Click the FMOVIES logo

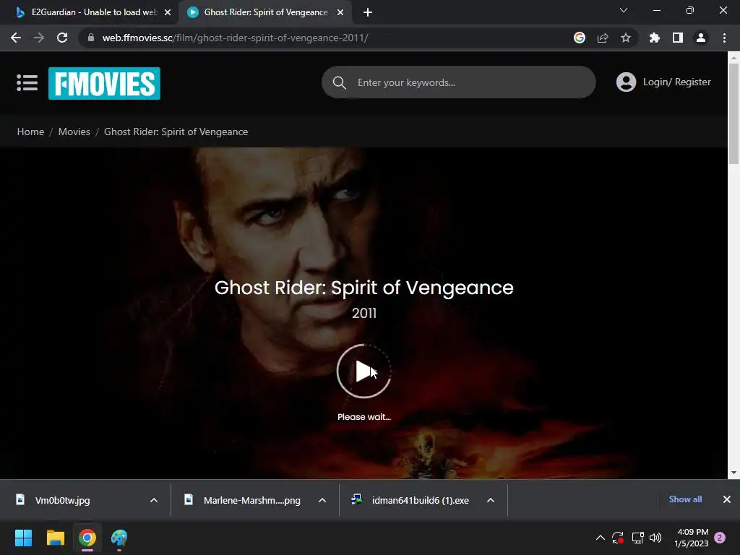pos(104,84)
